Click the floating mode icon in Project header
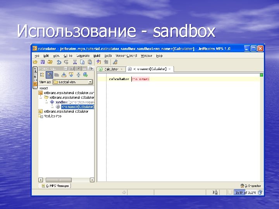Screen dimensions: 279x209 [x=65, y=69]
